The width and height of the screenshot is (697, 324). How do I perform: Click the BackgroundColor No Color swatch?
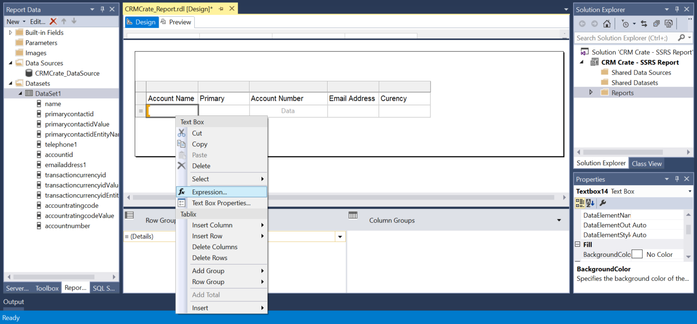click(x=637, y=254)
